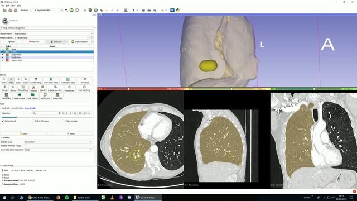Enable the Color smudge checkbox
The width and height of the screenshot is (357, 201).
[x=64, y=121]
